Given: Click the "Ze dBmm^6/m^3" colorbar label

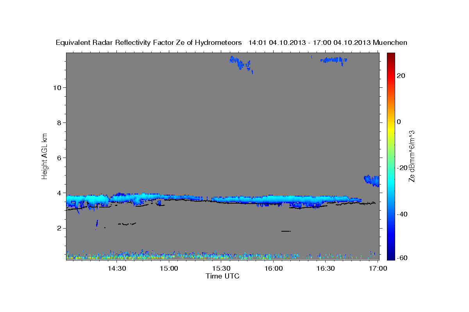Looking at the screenshot, I should [x=412, y=156].
